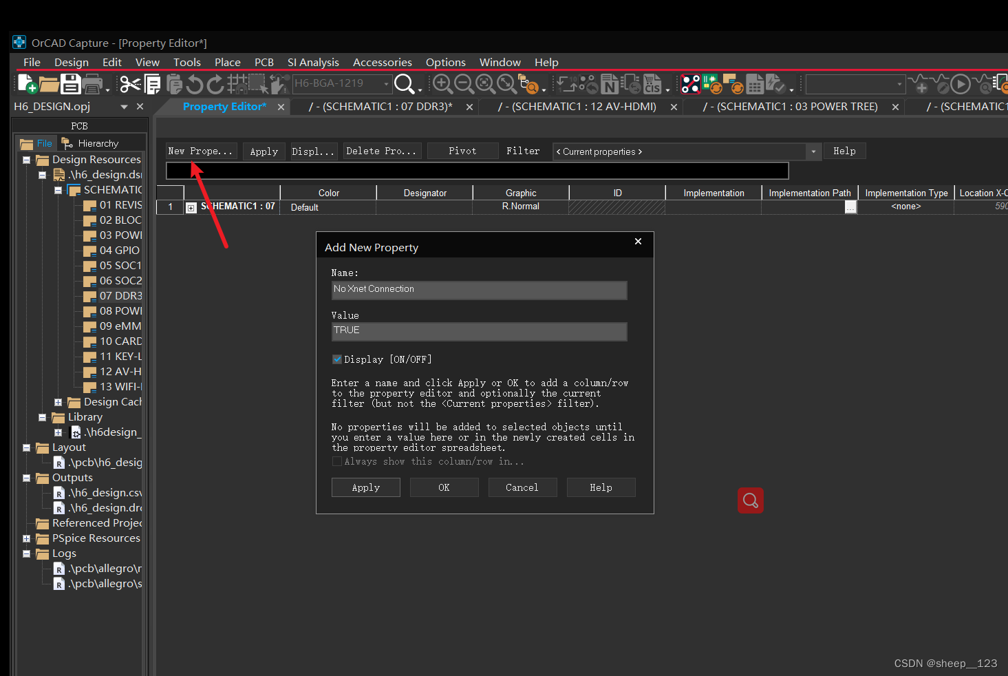Click the Annotate toolbar icon
Viewport: 1008px width, 676px height.
coord(566,84)
